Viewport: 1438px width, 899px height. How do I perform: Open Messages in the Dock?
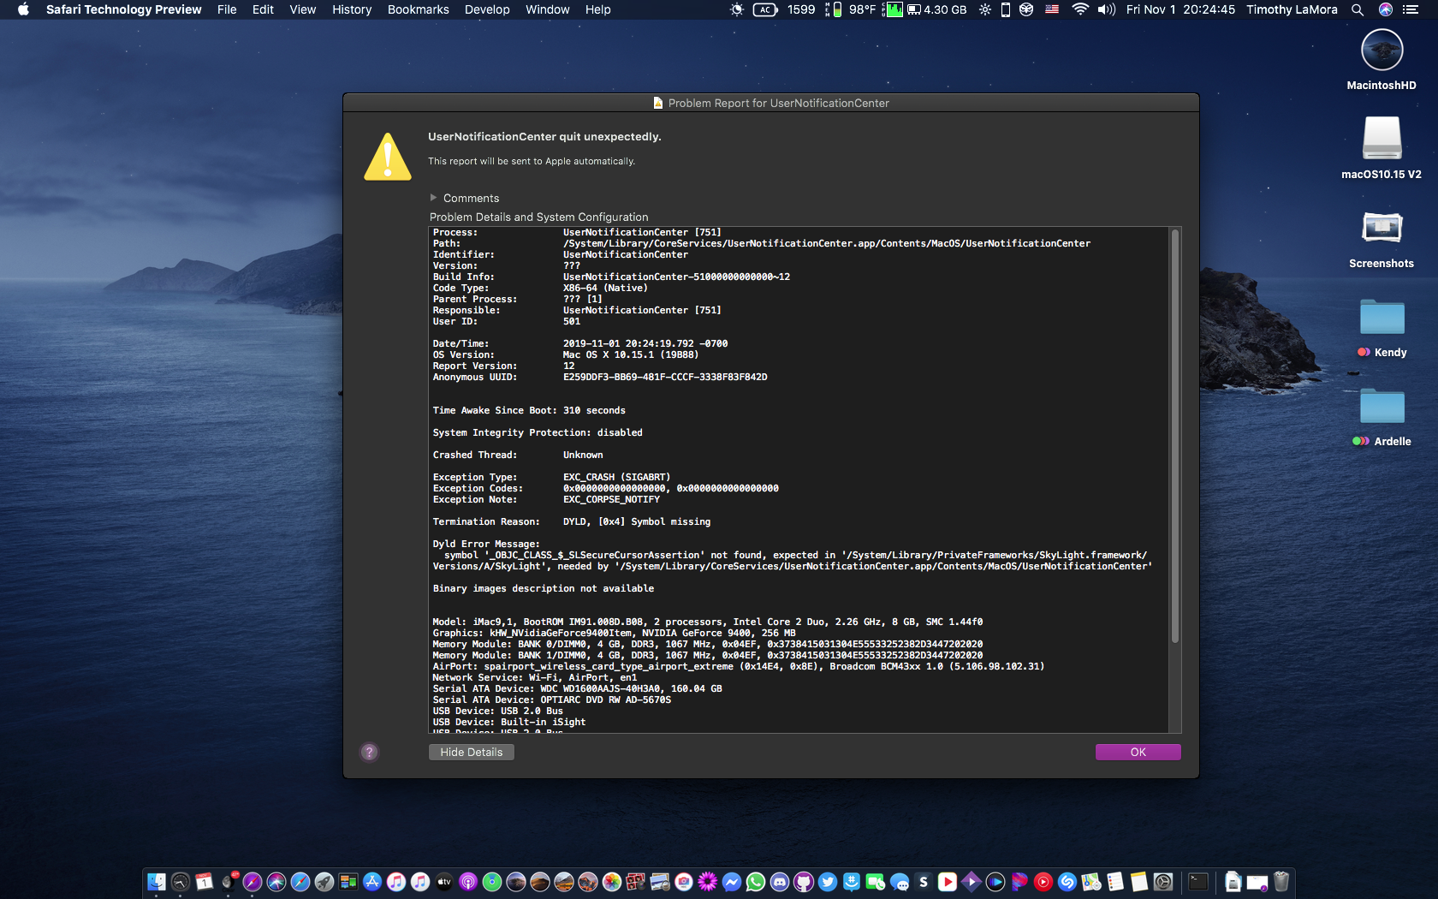click(x=899, y=882)
